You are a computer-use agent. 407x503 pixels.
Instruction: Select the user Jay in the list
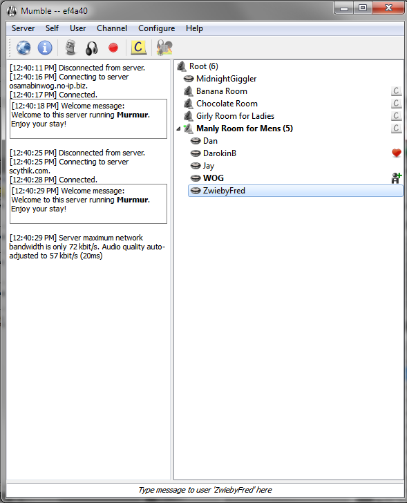208,166
